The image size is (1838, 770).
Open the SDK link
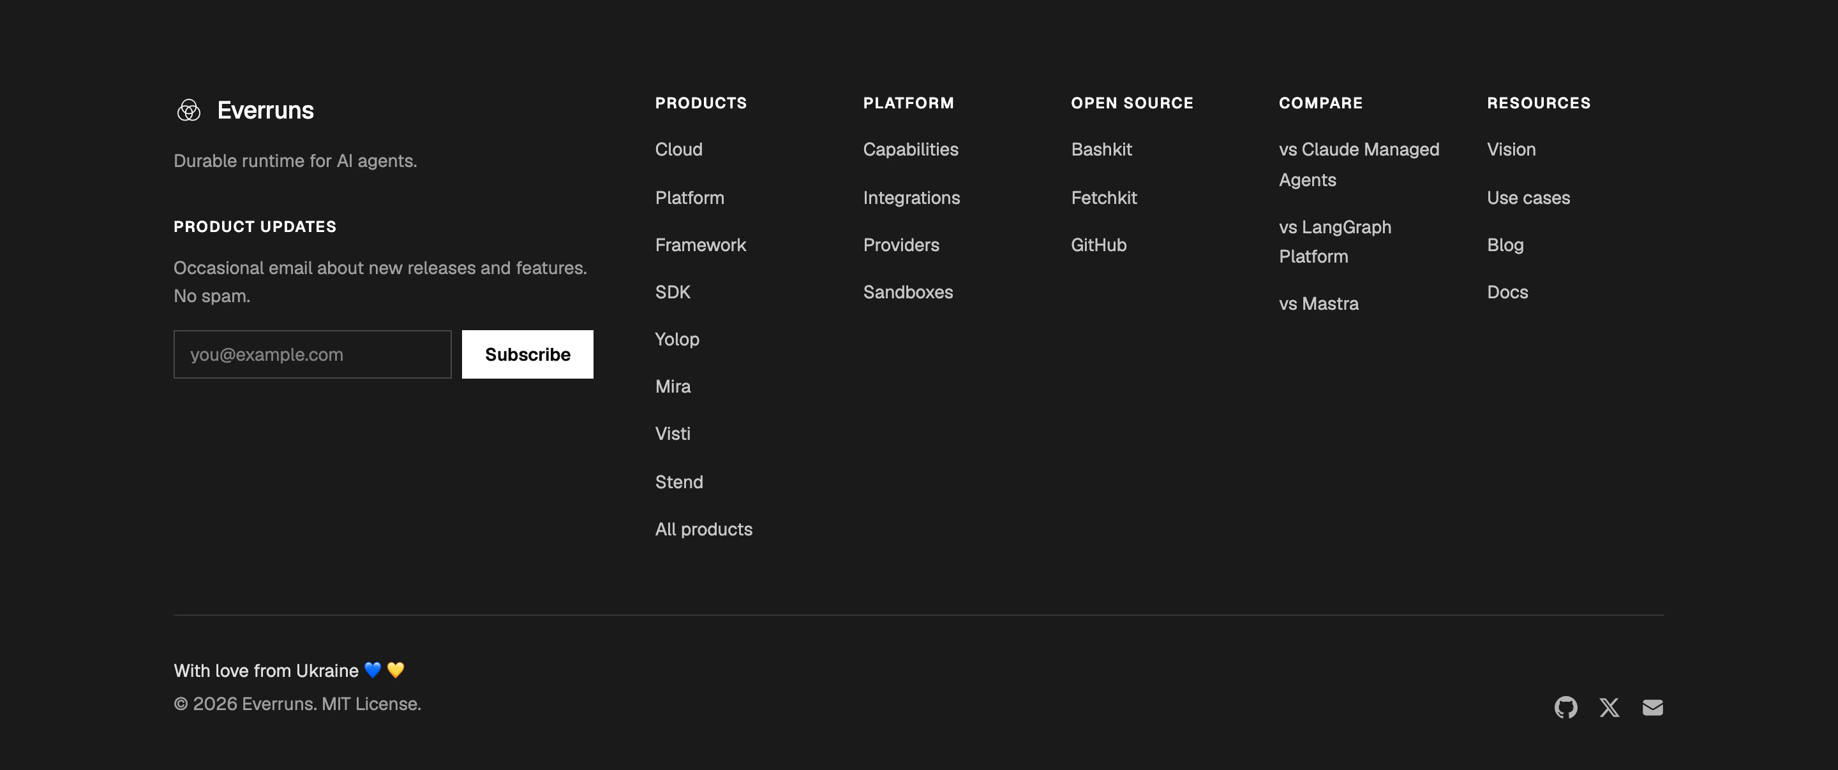pos(672,293)
